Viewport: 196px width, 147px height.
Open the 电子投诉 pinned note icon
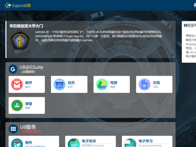(74, 143)
